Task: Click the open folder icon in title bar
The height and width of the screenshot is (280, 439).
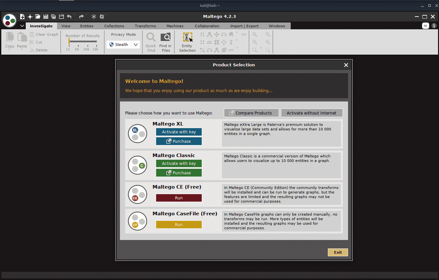Action: click(x=38, y=17)
